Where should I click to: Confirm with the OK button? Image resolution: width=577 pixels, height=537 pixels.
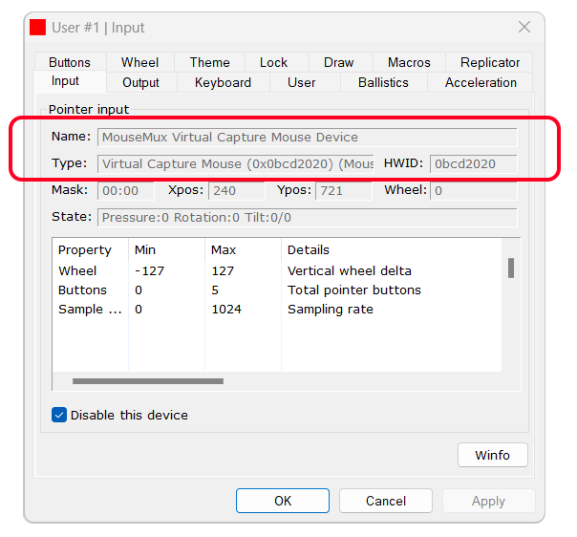pyautogui.click(x=283, y=501)
